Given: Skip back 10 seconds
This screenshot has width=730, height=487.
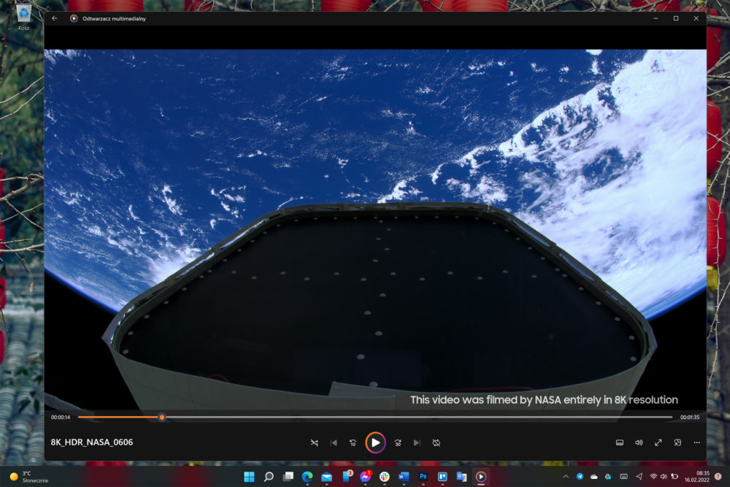Looking at the screenshot, I should click(353, 442).
